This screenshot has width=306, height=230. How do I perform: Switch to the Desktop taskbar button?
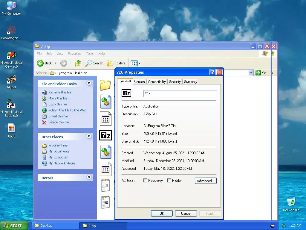[55, 226]
